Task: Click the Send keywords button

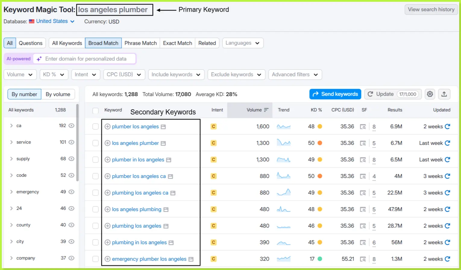Action: pyautogui.click(x=335, y=94)
